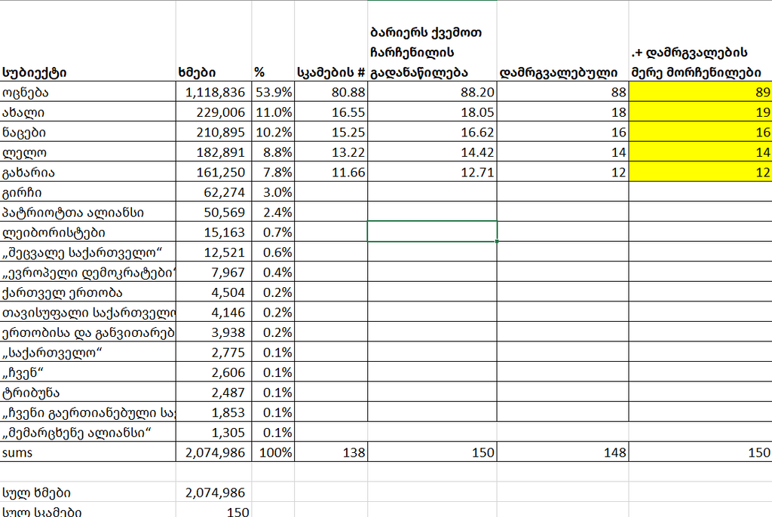Select the 8.8% cell
The height and width of the screenshot is (517, 772).
(x=273, y=152)
